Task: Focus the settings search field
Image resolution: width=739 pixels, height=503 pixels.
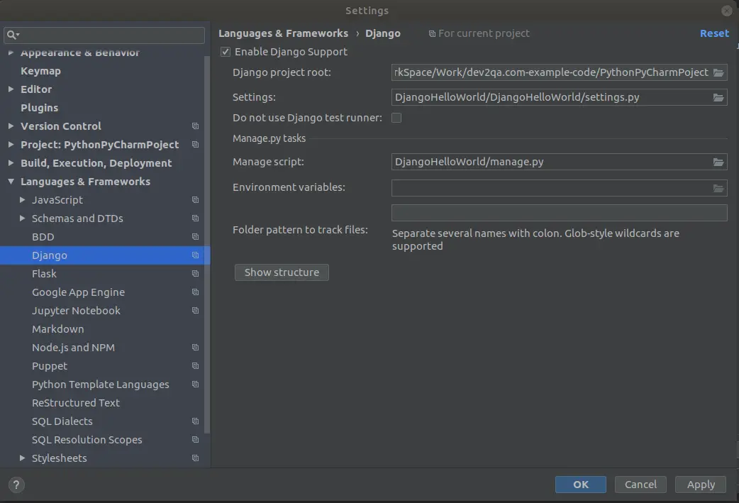Action: [104, 35]
